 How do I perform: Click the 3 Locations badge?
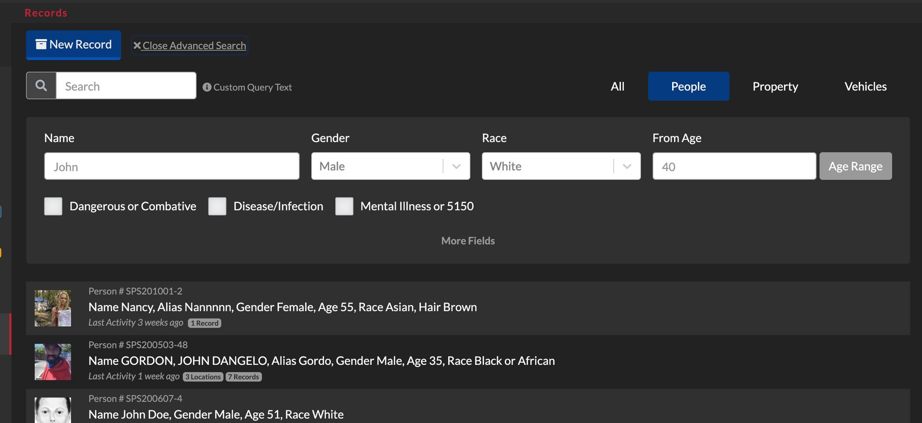point(203,377)
